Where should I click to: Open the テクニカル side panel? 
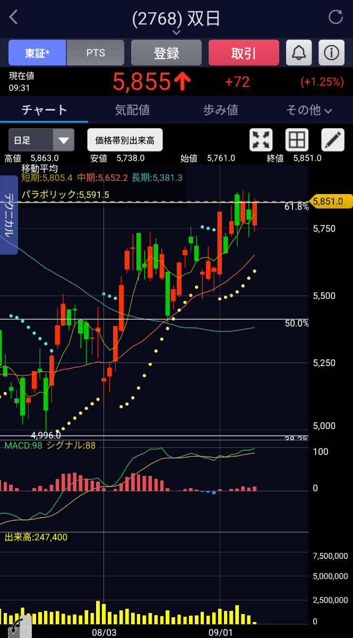coord(9,215)
